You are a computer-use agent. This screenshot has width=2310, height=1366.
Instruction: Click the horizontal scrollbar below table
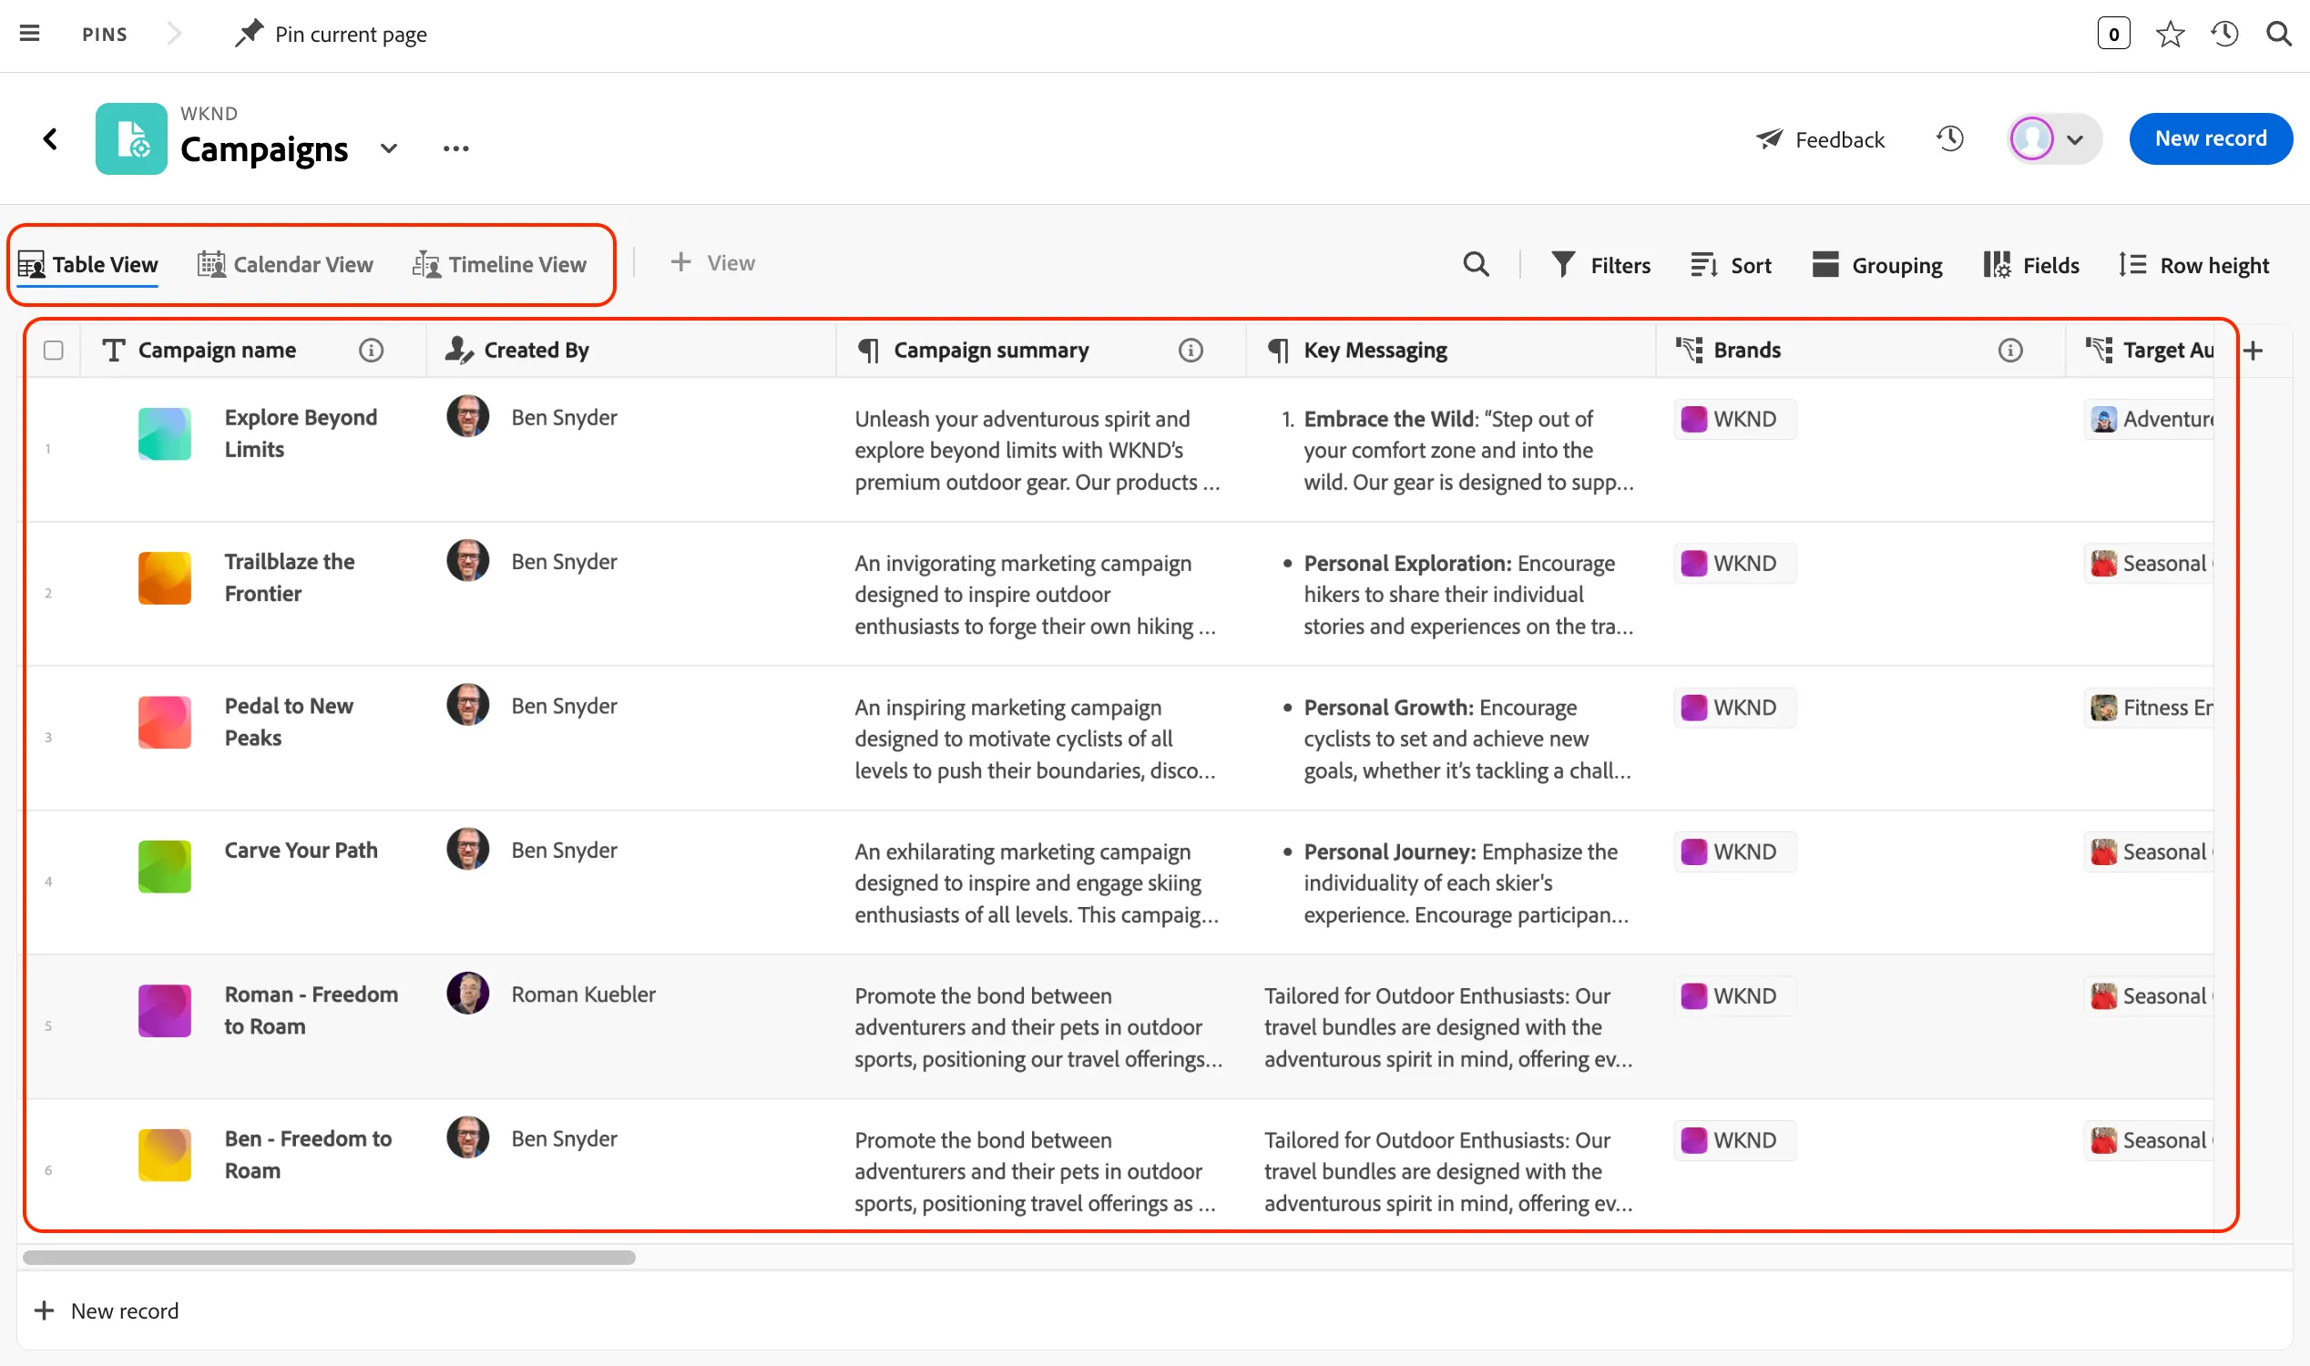coord(329,1258)
